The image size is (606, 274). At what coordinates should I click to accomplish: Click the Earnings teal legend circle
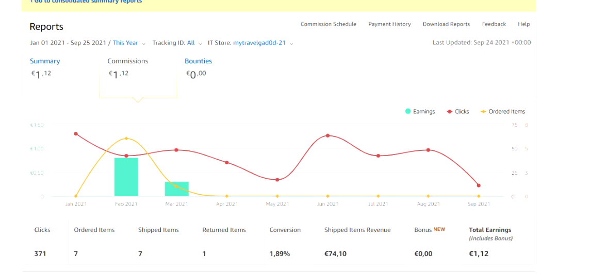tap(408, 112)
